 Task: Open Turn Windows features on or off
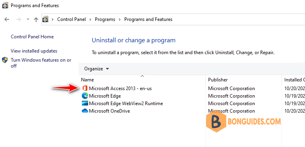41,63
